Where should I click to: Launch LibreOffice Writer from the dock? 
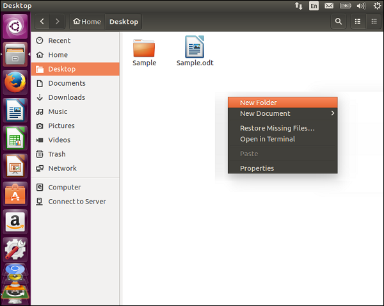pyautogui.click(x=15, y=110)
